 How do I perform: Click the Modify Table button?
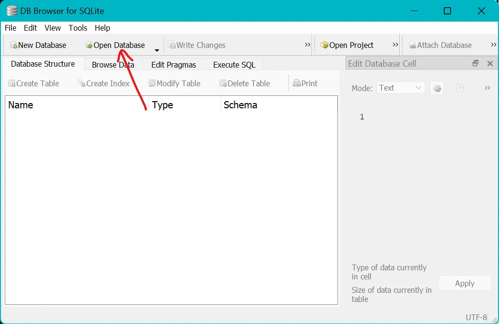(174, 83)
